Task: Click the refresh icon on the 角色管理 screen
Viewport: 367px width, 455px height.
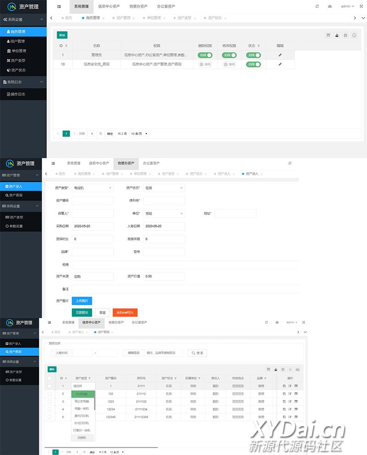Action: (x=317, y=6)
